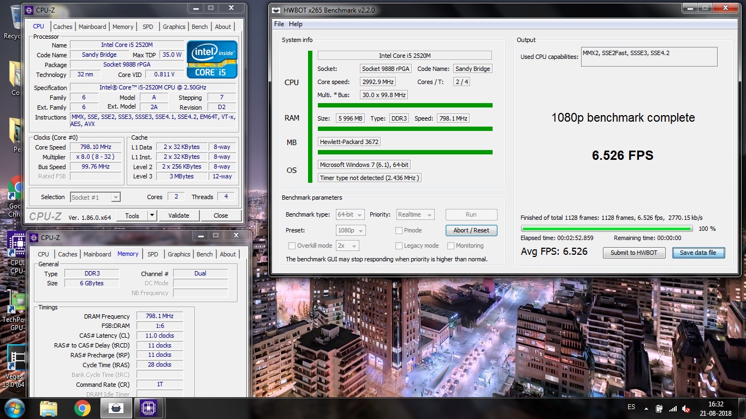Click the Intel Core i5 logo in CPU-Z
This screenshot has height=419, width=746.
coord(212,59)
